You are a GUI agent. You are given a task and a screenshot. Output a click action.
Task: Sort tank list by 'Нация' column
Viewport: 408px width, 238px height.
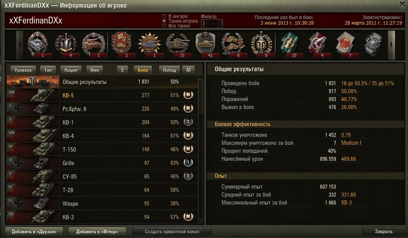(71, 70)
